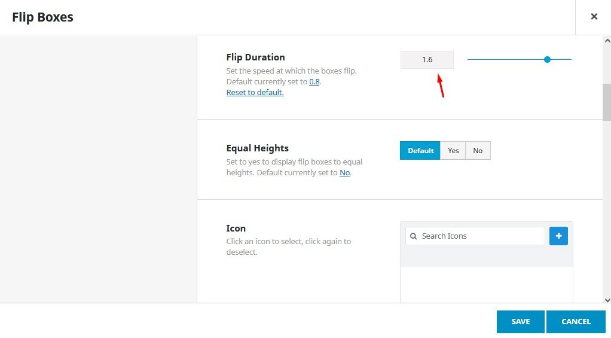Click the empty icon list panel
This screenshot has width=611, height=338.
coord(486,284)
